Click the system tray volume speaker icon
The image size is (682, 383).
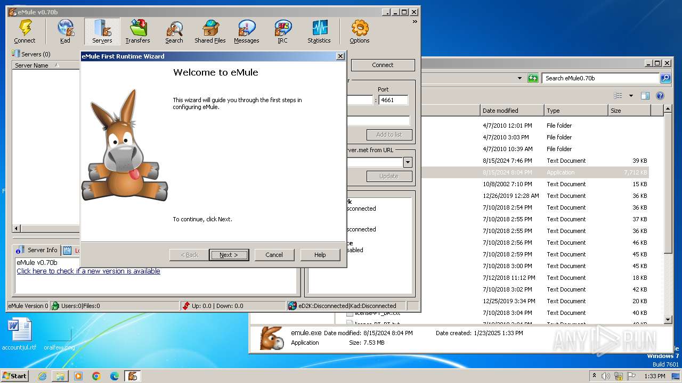coord(606,376)
